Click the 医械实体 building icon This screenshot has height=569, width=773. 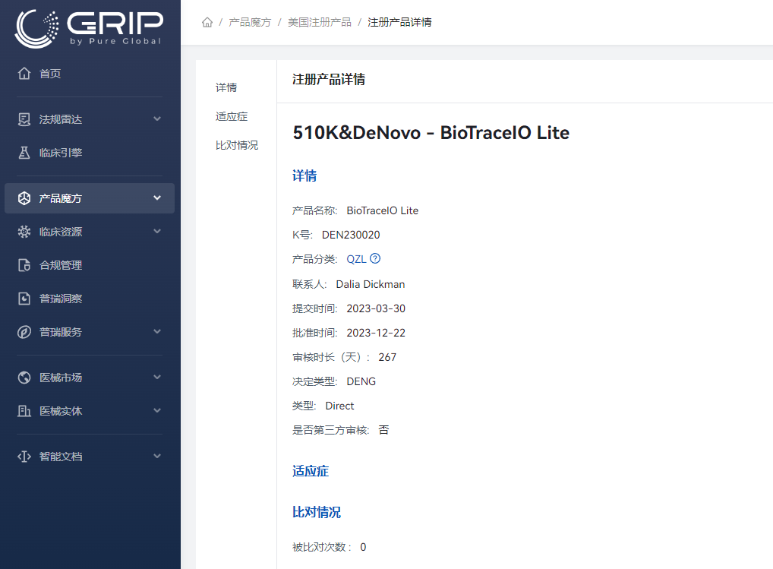[x=24, y=411]
